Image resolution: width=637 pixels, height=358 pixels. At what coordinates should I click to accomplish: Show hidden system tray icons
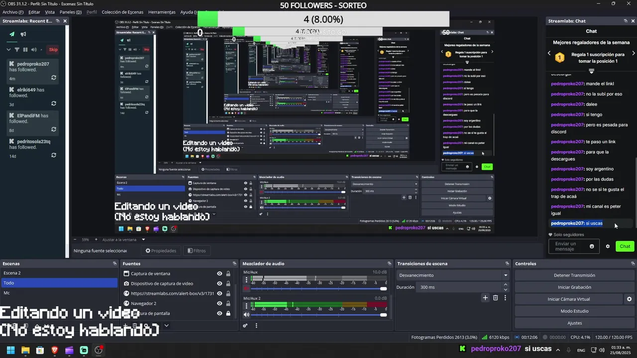coord(557,350)
